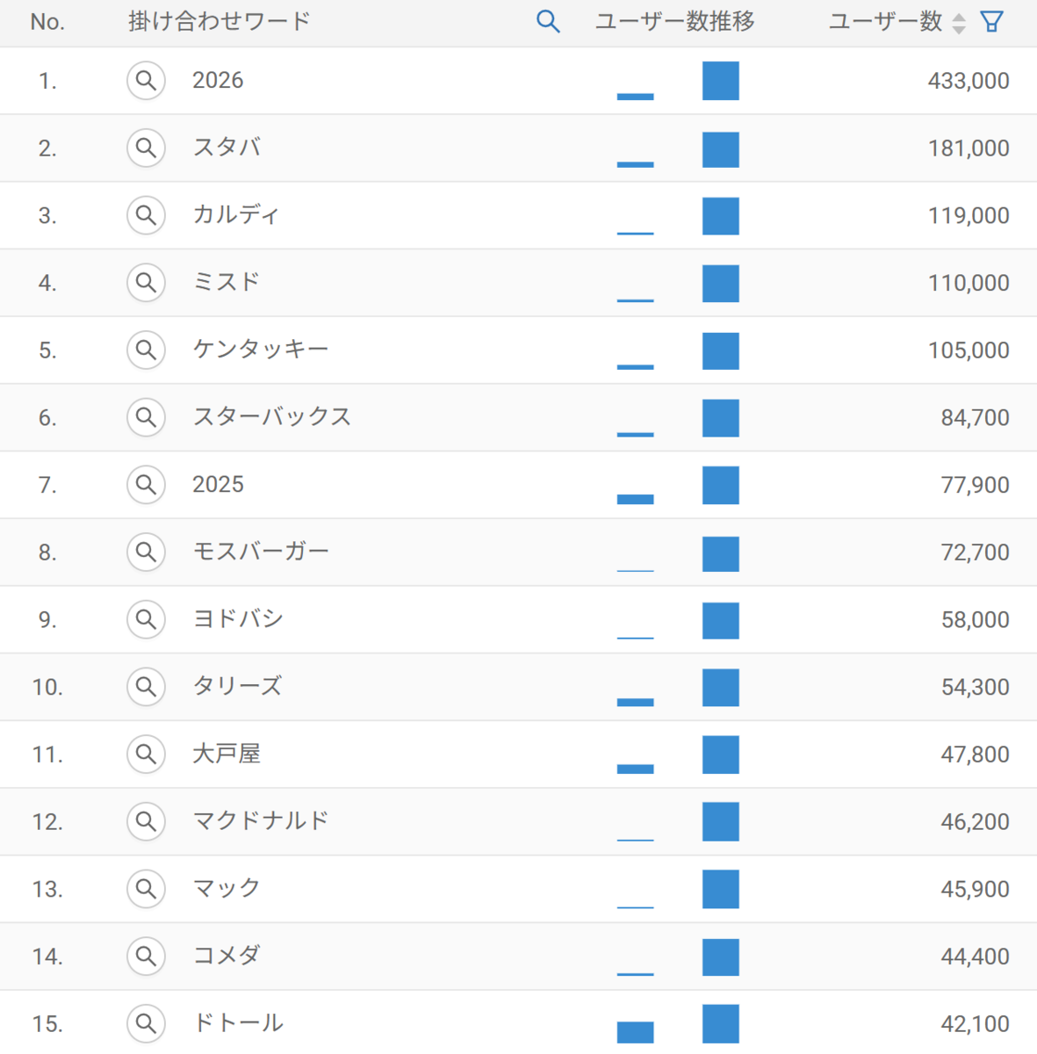
Task: Open the filter funnel for ユーザー数
Action: [991, 22]
